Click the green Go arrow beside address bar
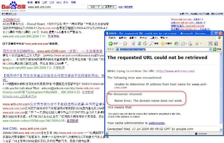The width and height of the screenshot is (224, 143). [x=215, y=49]
